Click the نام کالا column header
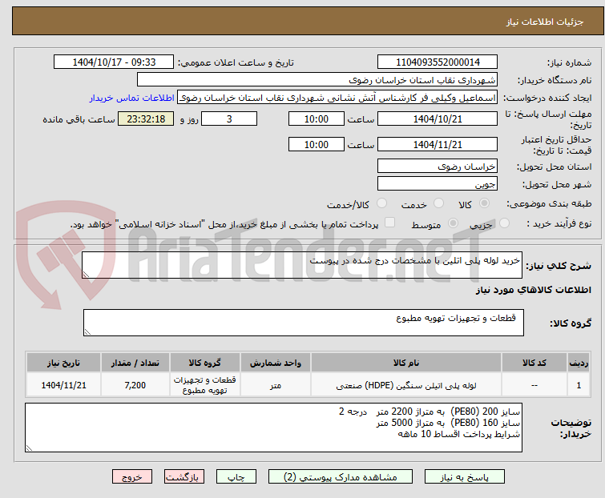 (x=406, y=363)
